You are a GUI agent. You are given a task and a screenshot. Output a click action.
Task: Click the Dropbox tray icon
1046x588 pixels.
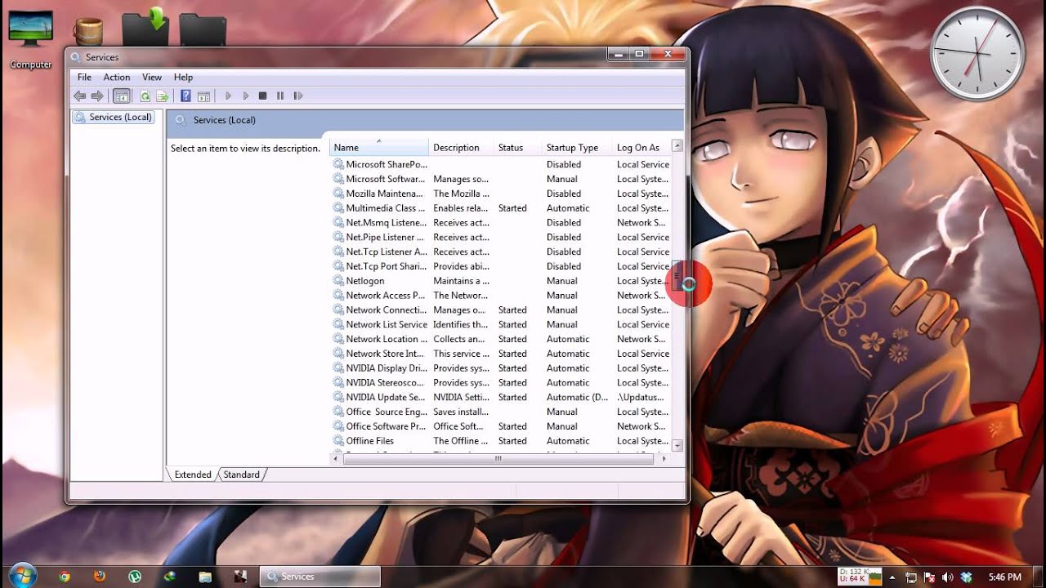coord(966,577)
